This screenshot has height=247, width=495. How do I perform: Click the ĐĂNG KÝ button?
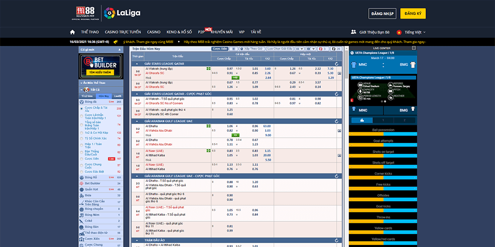[412, 13]
